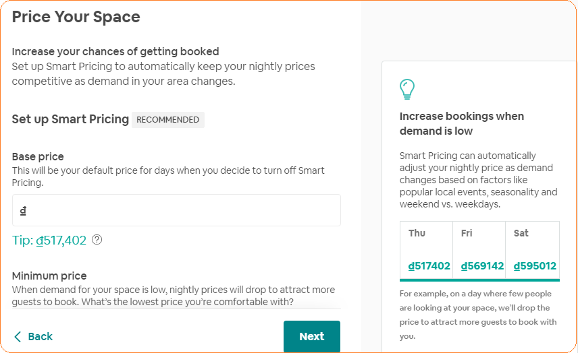The image size is (578, 353).
Task: Click the Price Your Space heading
Action: tap(76, 17)
